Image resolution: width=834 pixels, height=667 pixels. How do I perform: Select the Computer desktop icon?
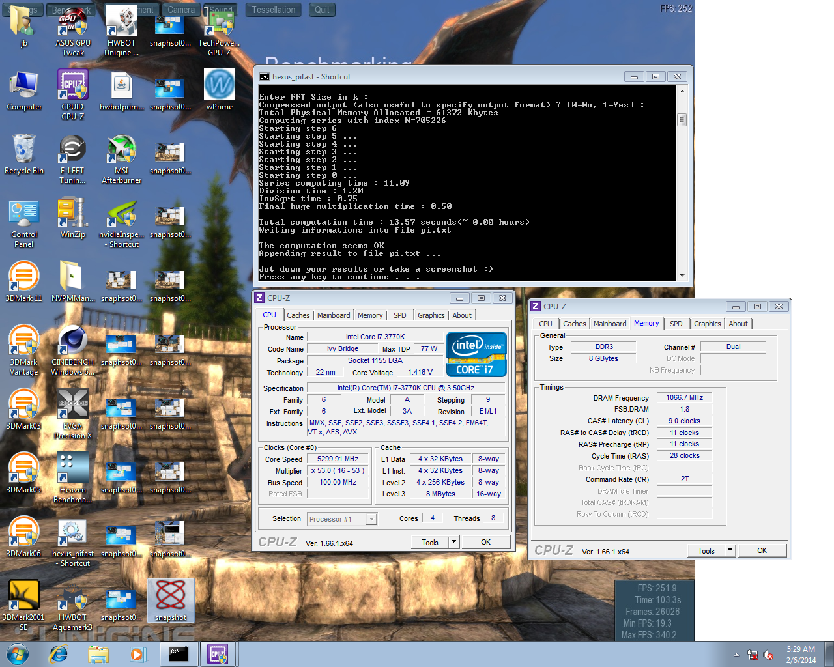click(x=24, y=91)
